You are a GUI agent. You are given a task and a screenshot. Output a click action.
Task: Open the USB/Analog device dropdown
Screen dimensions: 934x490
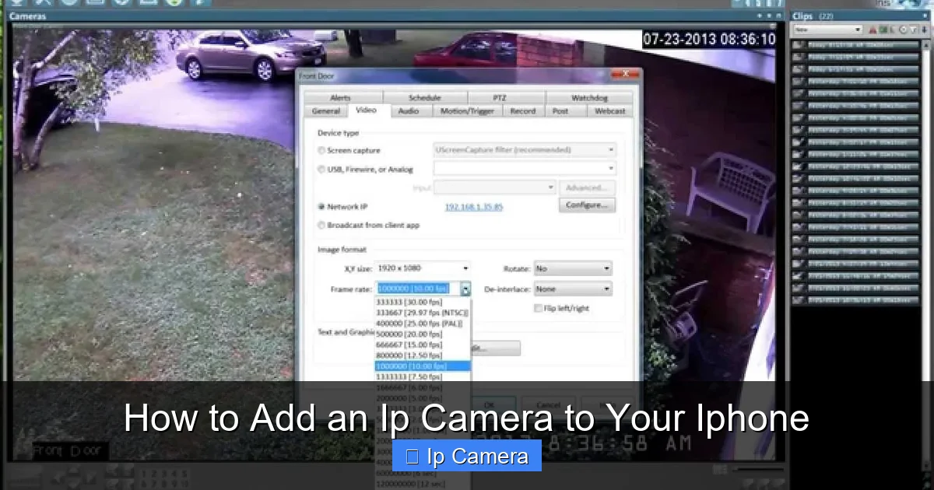[525, 168]
